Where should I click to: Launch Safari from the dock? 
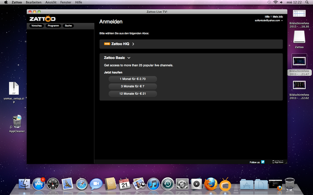(81, 184)
